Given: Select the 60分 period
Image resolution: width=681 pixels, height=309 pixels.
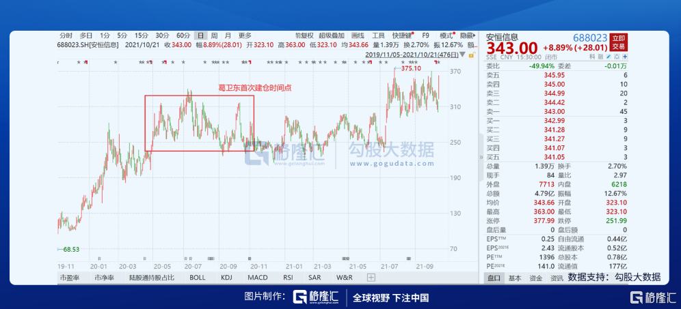Looking at the screenshot, I should (x=183, y=35).
